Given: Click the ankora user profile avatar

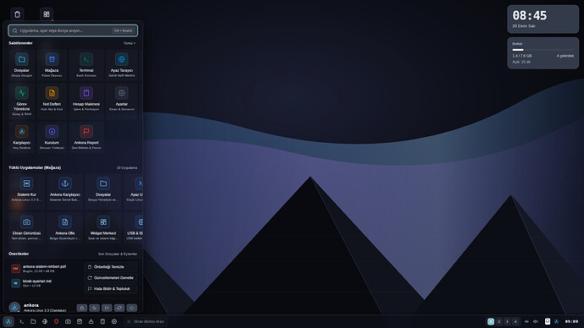Looking at the screenshot, I should (14, 308).
